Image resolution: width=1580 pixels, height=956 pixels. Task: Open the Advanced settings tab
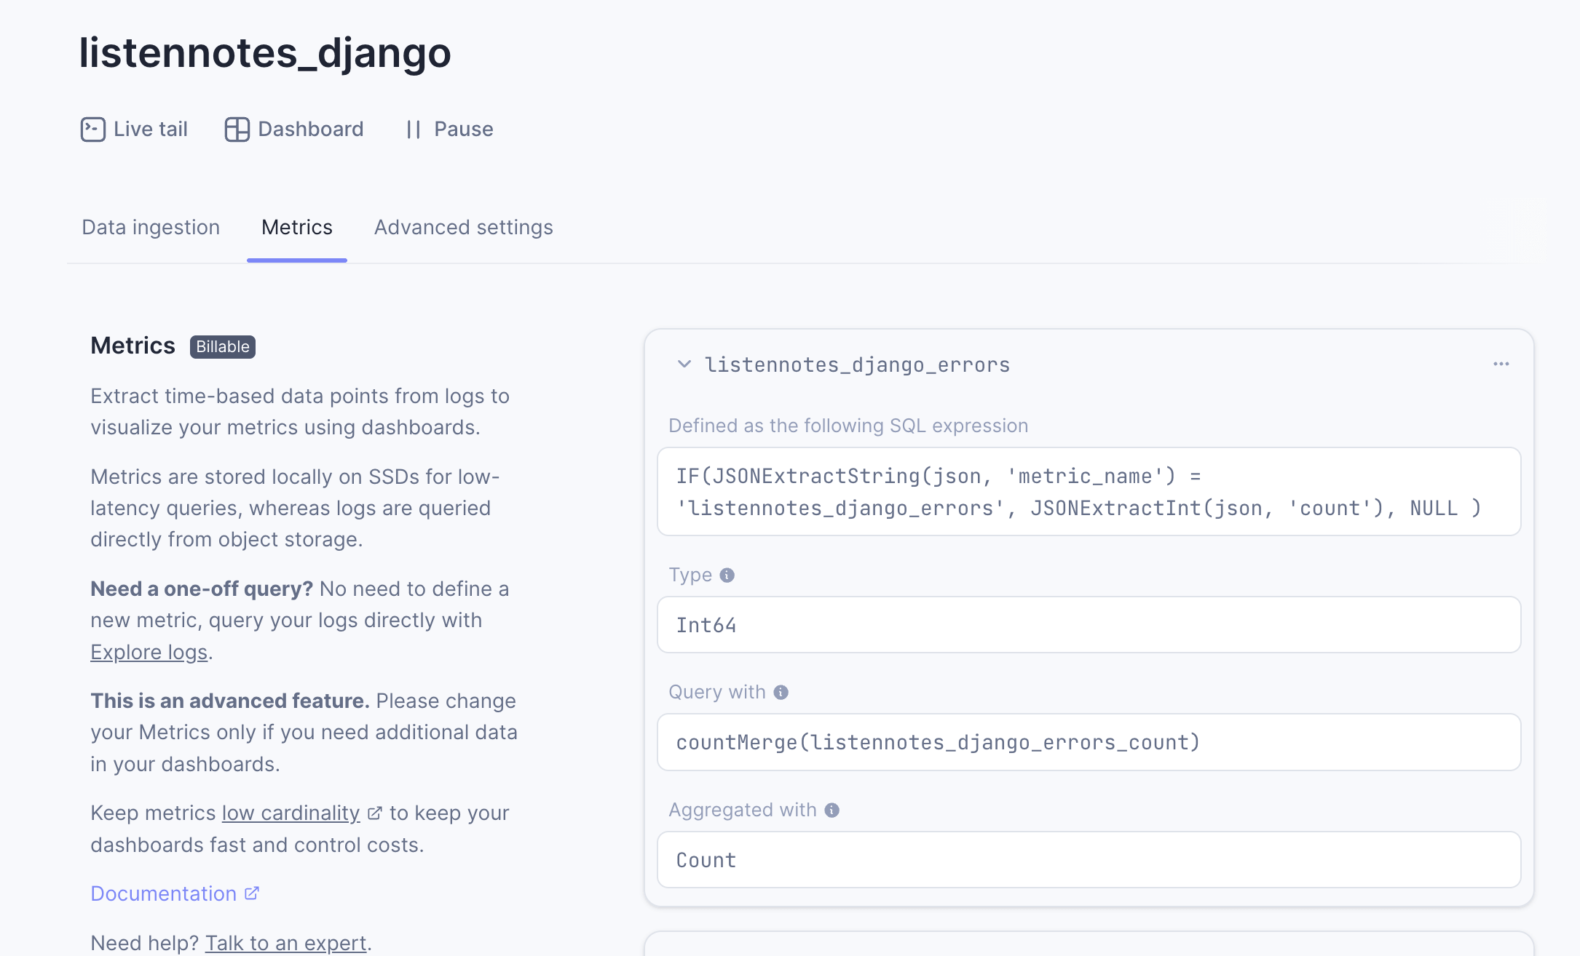click(x=464, y=228)
